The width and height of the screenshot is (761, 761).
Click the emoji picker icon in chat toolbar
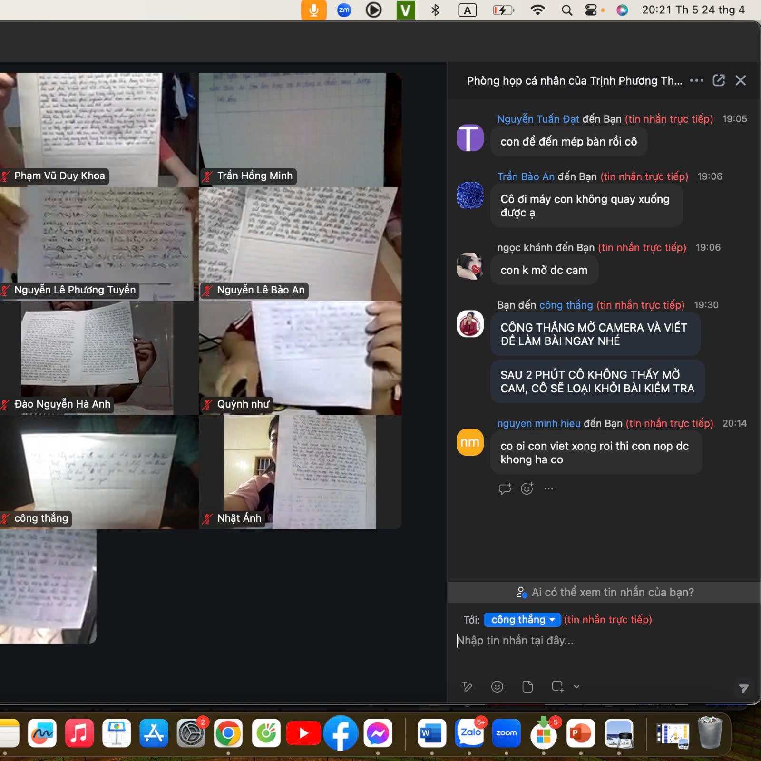coord(497,686)
